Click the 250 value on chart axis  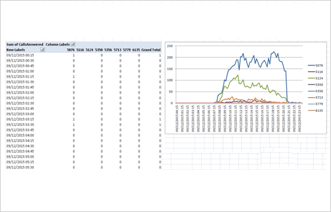click(x=170, y=46)
